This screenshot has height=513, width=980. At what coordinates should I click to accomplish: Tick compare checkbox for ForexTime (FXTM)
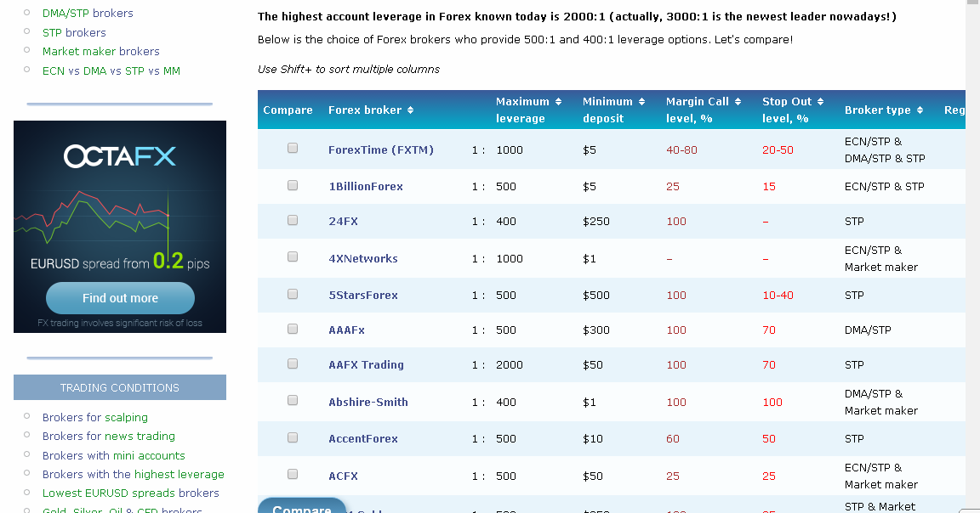click(x=293, y=148)
